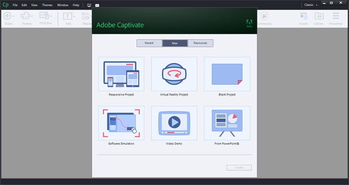Select the Fluid Box tool icon
This screenshot has width=349, height=185.
point(44,15)
